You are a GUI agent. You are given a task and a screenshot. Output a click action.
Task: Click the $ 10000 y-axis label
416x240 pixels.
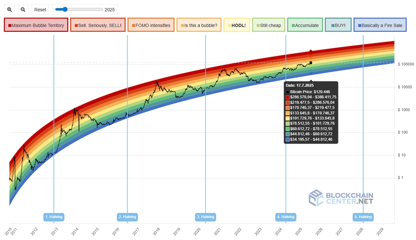(405, 87)
